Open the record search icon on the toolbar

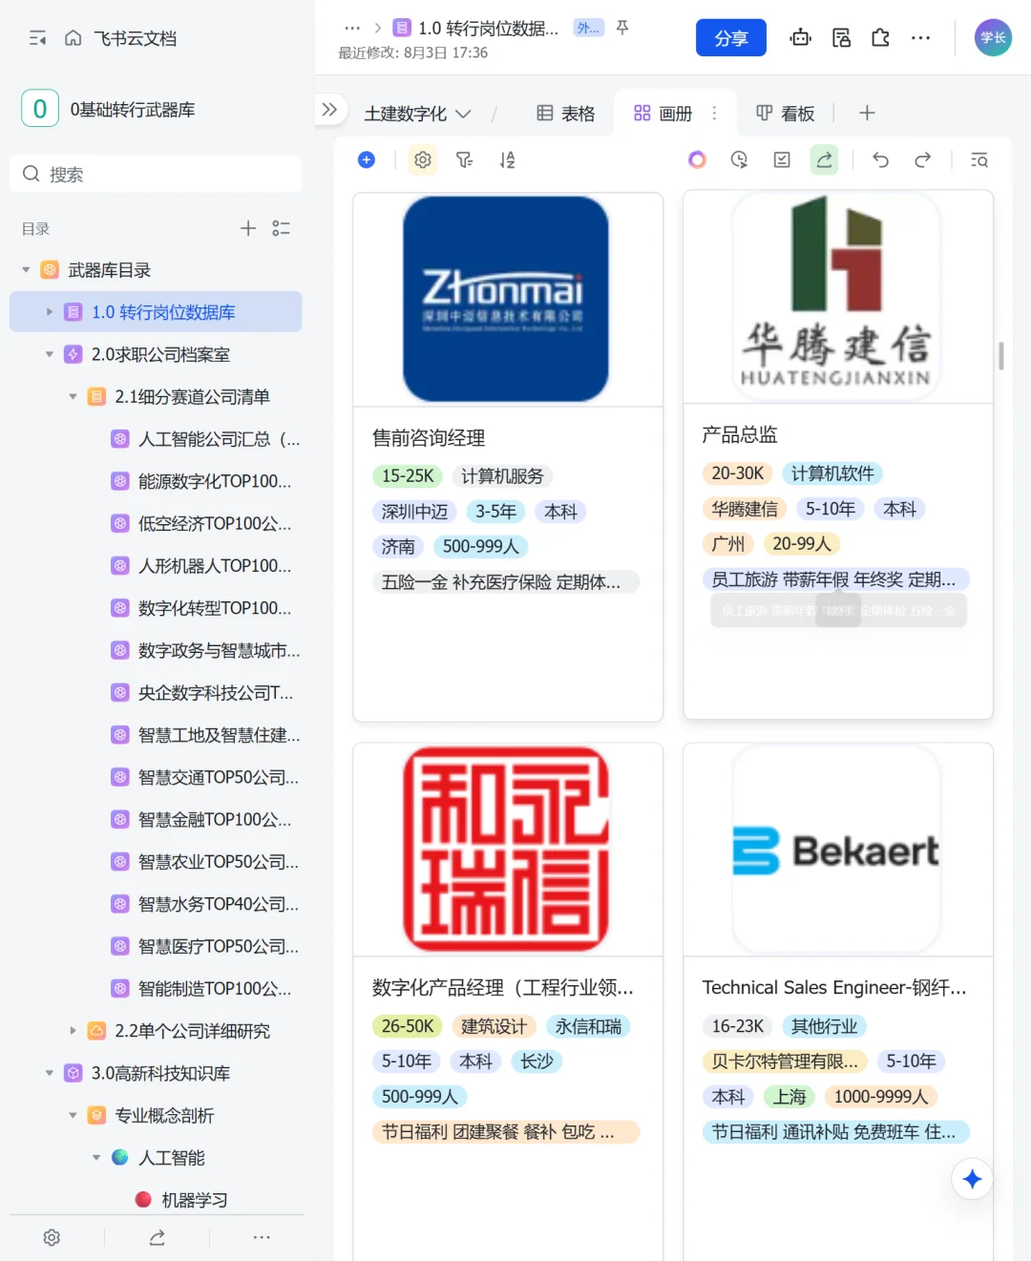pyautogui.click(x=979, y=159)
